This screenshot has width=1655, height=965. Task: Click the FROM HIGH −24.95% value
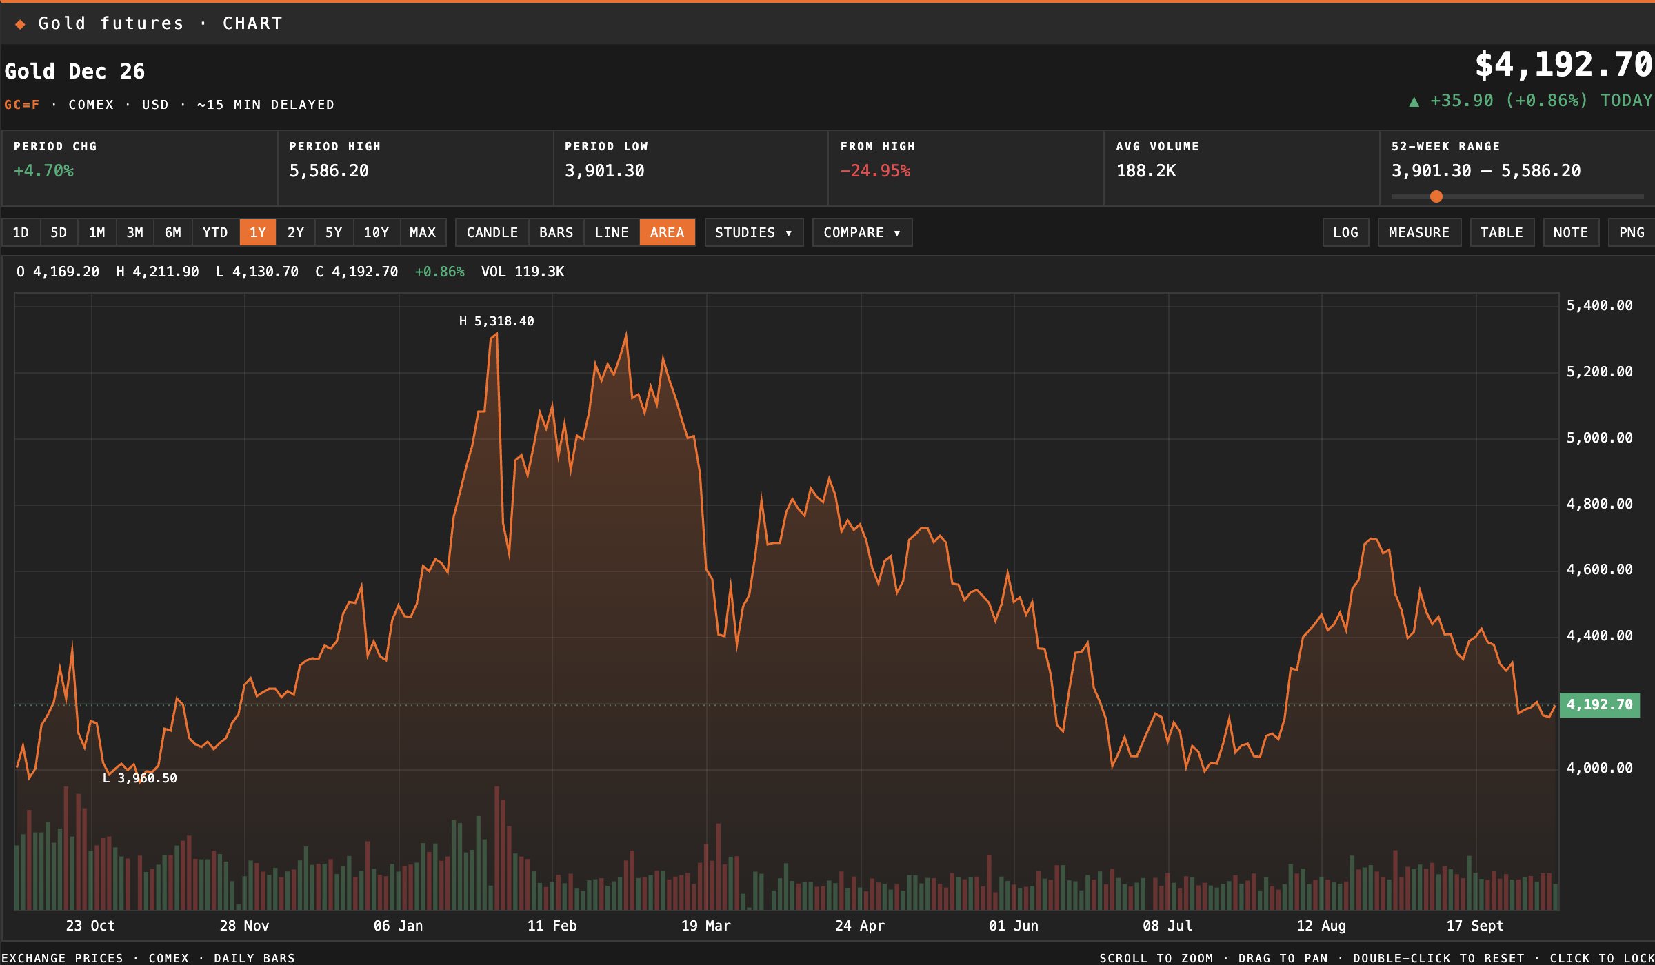point(875,171)
